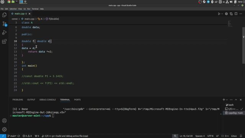Open Linux Mint start menu
Image resolution: width=245 pixels, height=138 pixels.
click(x=2, y=2)
